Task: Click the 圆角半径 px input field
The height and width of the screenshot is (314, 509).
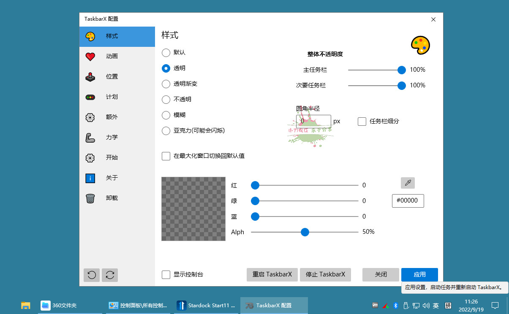Action: click(313, 122)
